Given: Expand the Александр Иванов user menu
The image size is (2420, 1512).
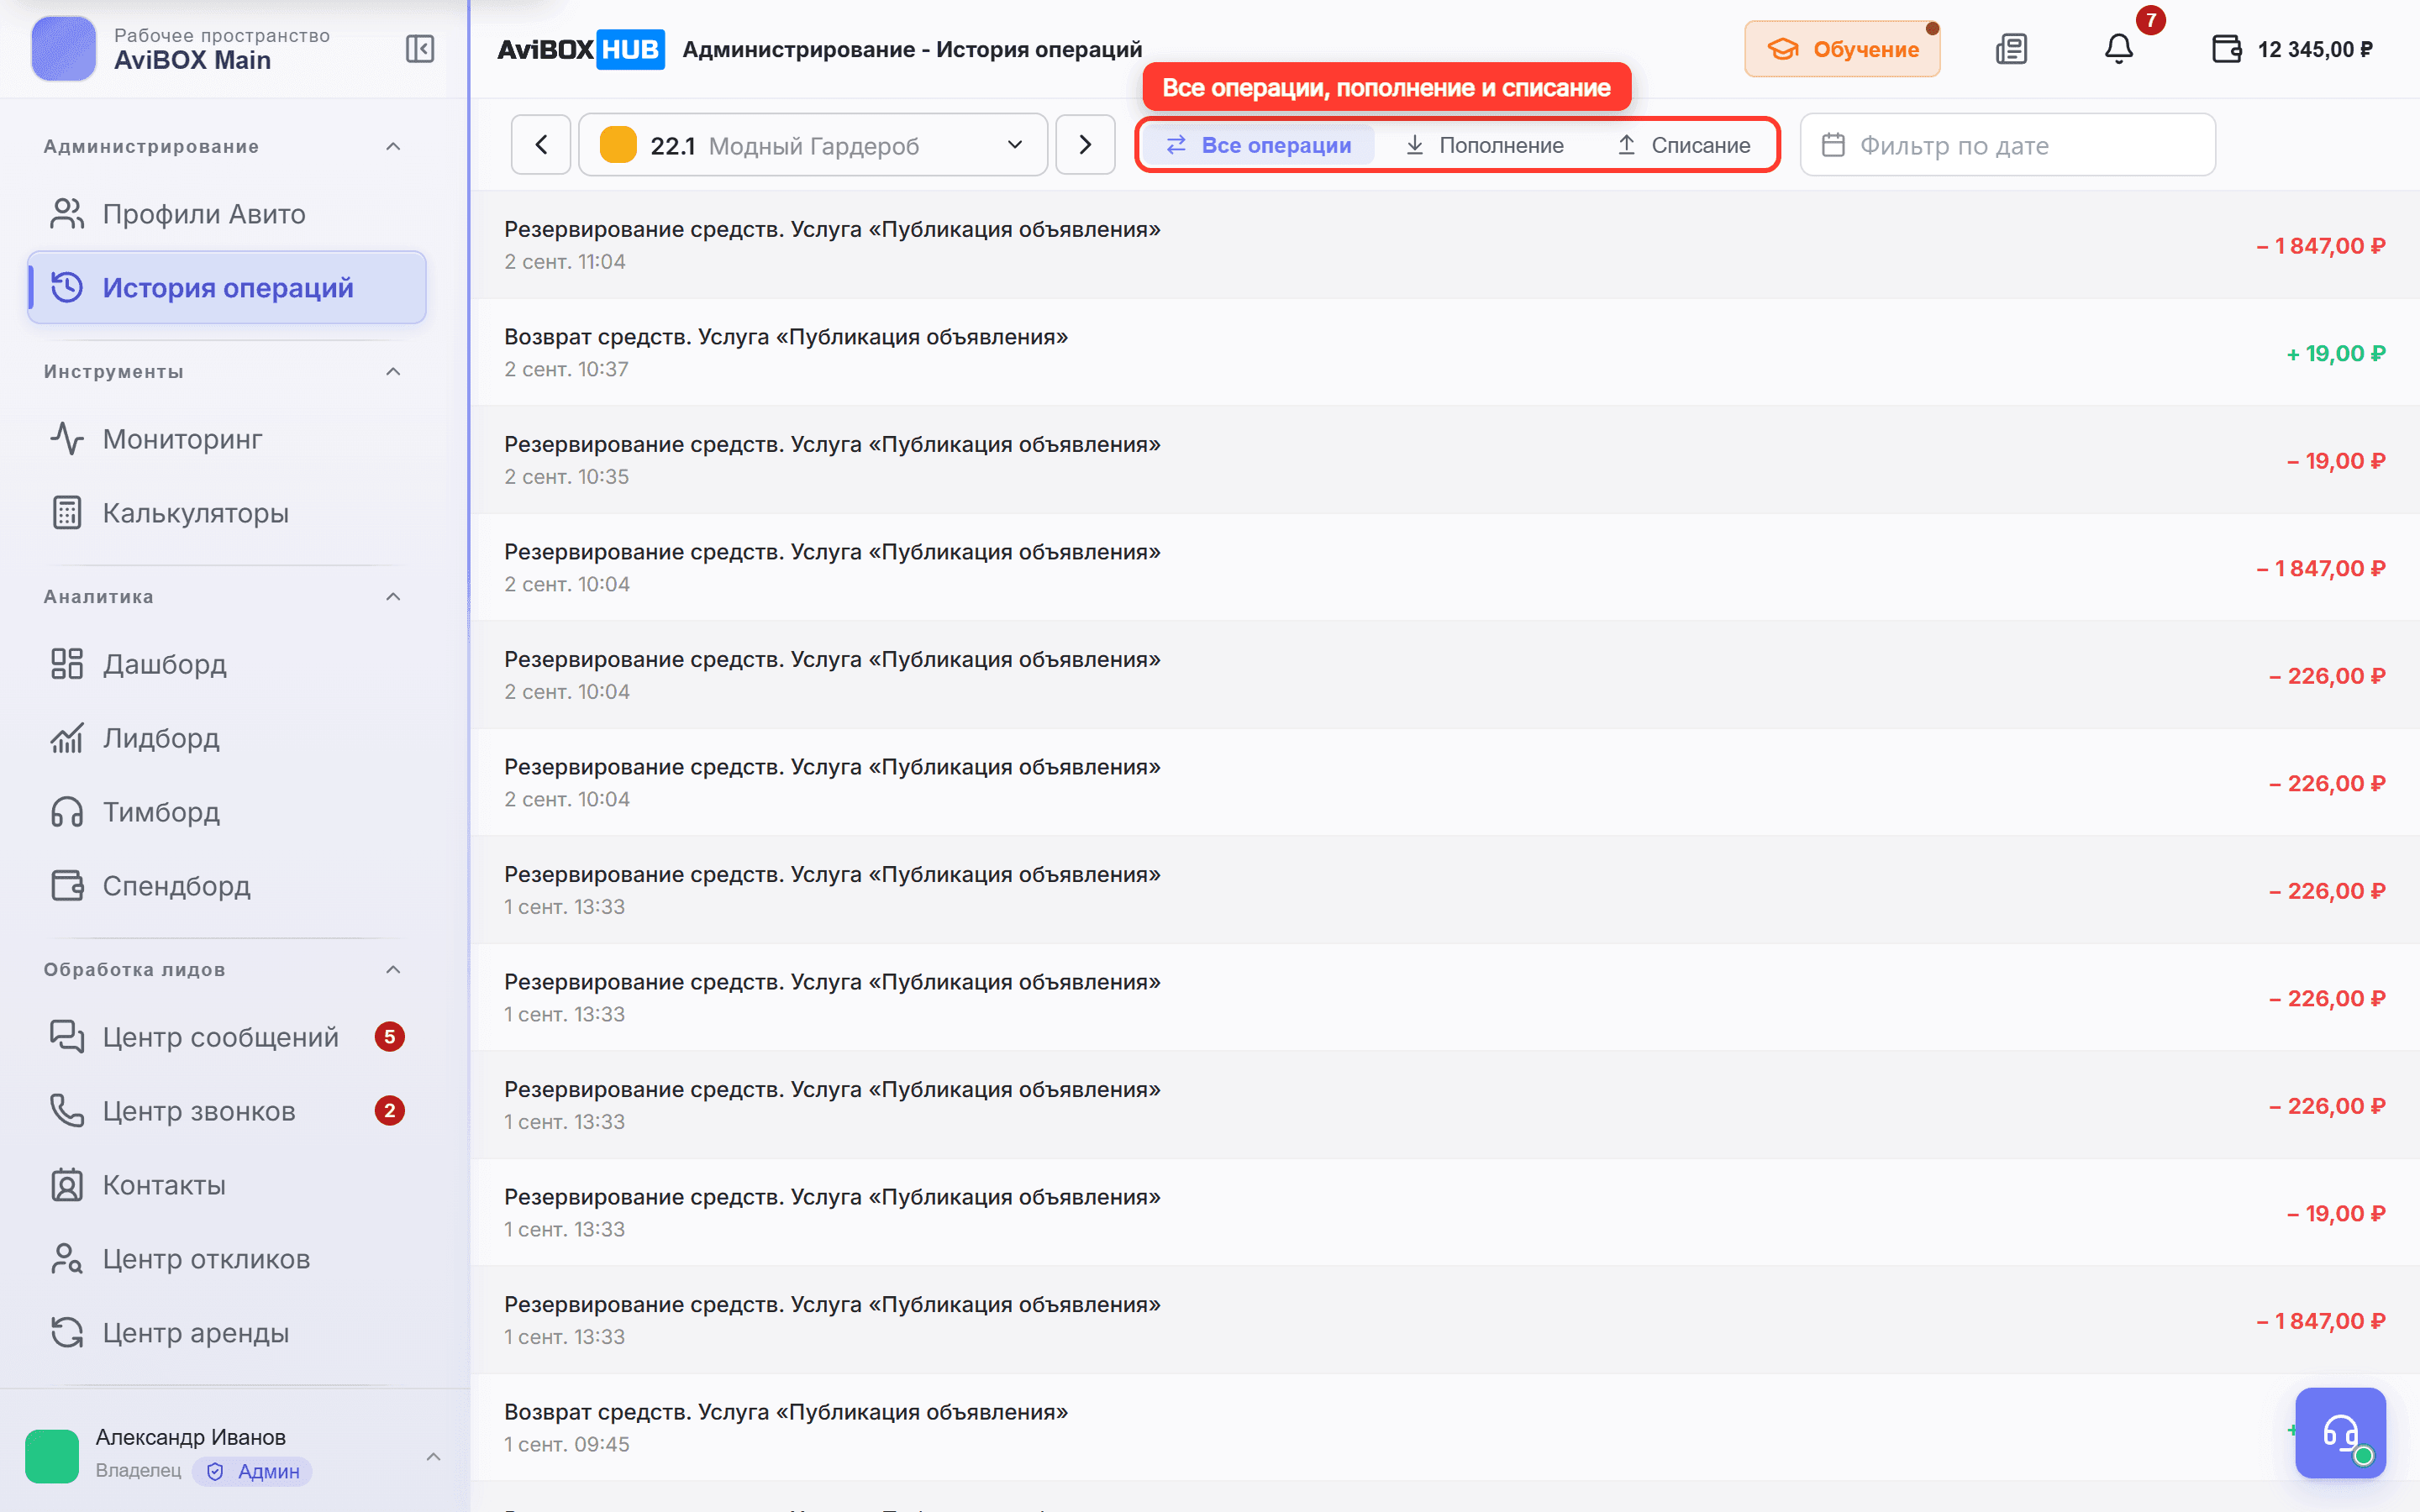Looking at the screenshot, I should pos(433,1457).
